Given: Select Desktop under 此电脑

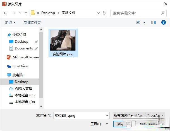Looking at the screenshot, I should coord(20,82).
